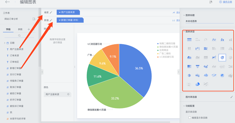Choose the China map chart type
The width and height of the screenshot is (235, 123).
[x=206, y=67]
